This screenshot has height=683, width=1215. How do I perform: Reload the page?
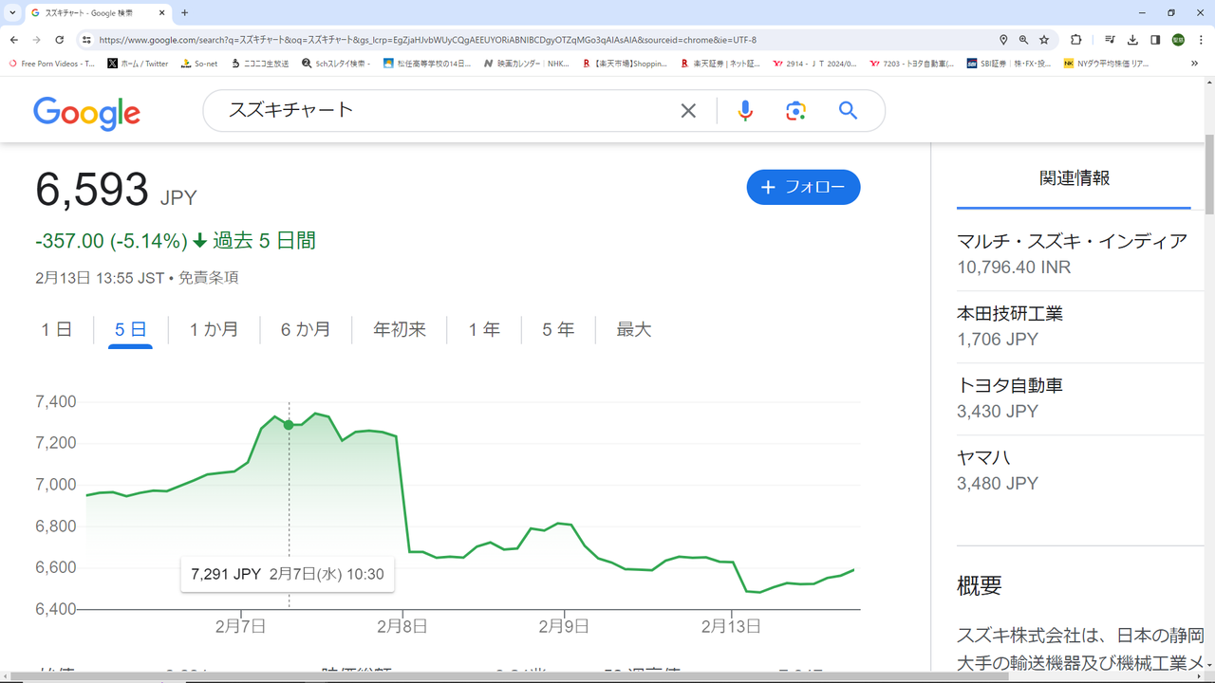(59, 40)
